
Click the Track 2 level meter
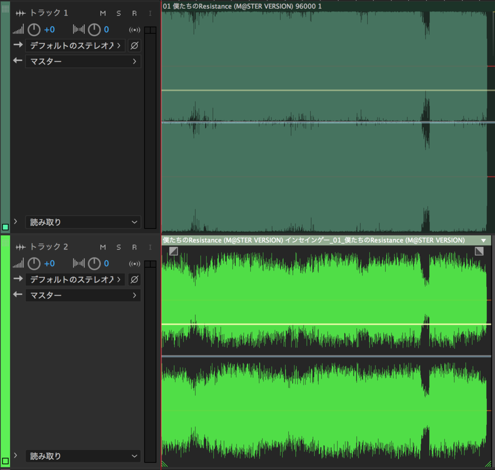pos(150,361)
